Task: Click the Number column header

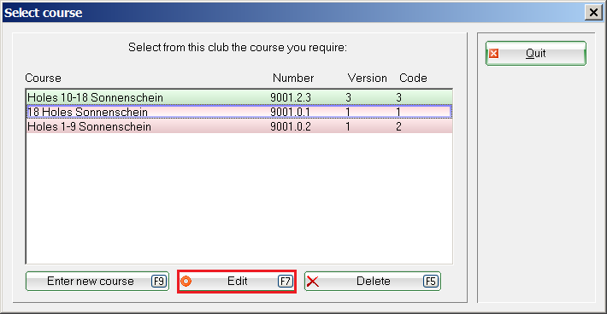Action: click(293, 78)
